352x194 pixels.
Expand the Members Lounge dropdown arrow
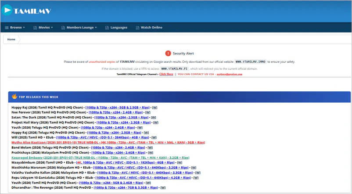97,28
